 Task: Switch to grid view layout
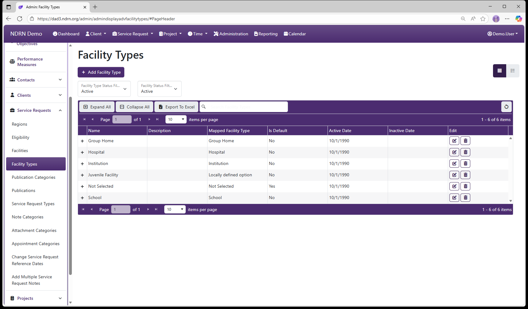coord(499,71)
